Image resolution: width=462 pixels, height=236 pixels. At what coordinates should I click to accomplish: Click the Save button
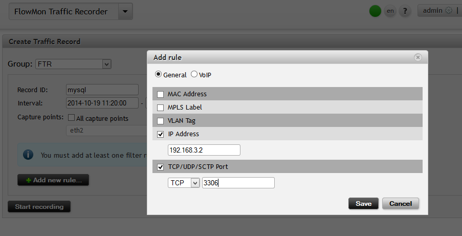[x=363, y=204]
